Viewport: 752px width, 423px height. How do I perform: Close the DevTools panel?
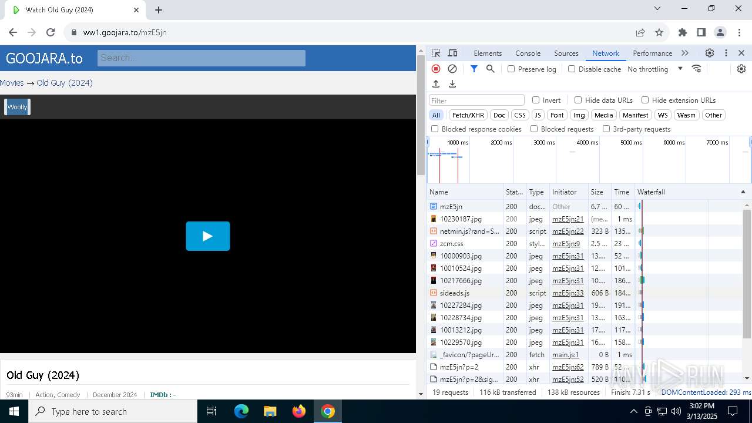pos(741,53)
